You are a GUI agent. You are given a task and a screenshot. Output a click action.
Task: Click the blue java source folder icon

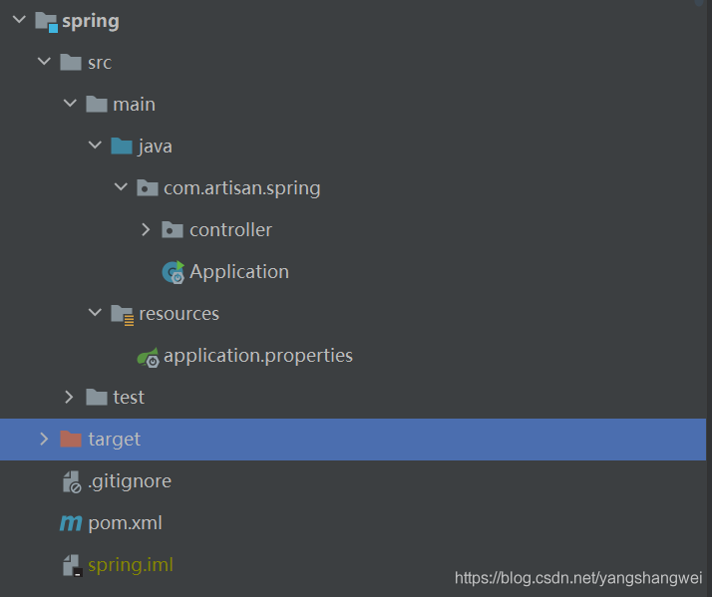(x=122, y=147)
